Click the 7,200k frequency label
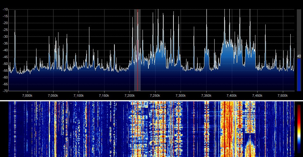The width and height of the screenshot is (303, 157). pyautogui.click(x=130, y=95)
